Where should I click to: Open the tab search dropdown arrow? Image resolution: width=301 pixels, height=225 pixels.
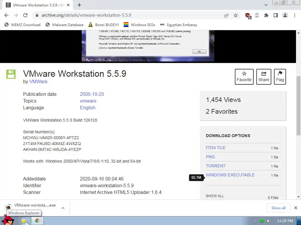tap(266, 5)
